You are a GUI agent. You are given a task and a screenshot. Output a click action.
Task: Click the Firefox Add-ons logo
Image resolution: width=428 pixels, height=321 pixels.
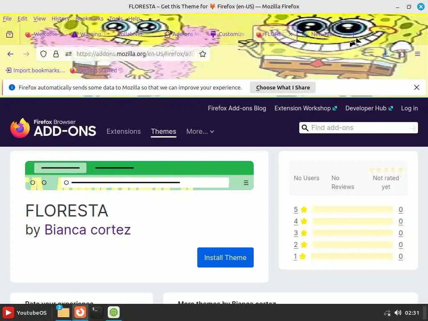click(53, 128)
